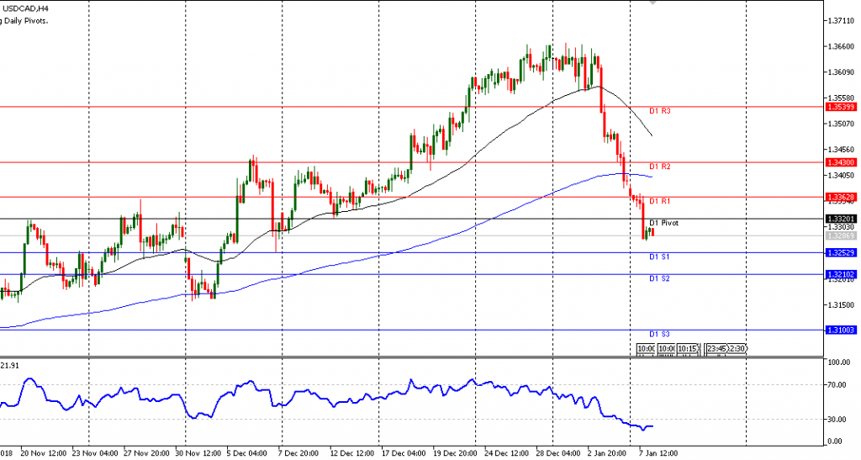The width and height of the screenshot is (861, 460).
Task: Click the blue 1.31003 price tag
Action: point(840,330)
